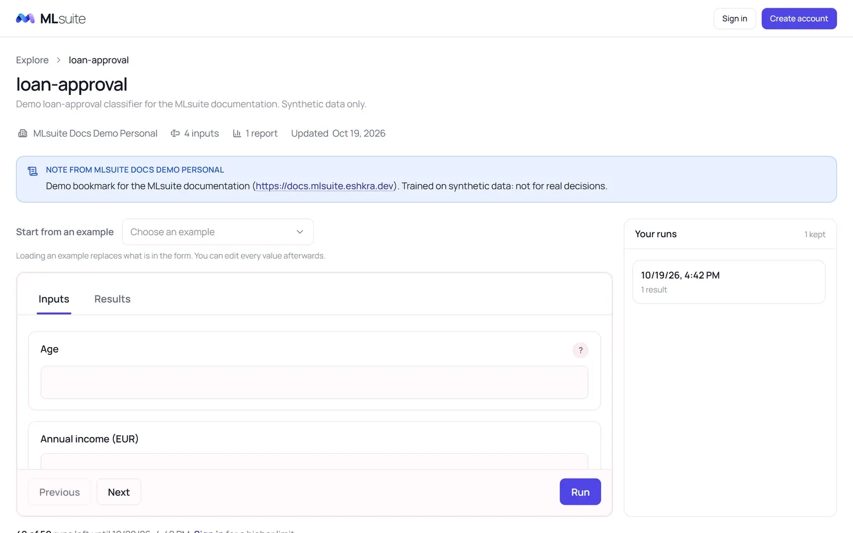This screenshot has width=853, height=533.
Task: Click the organization building icon
Action: (x=23, y=133)
